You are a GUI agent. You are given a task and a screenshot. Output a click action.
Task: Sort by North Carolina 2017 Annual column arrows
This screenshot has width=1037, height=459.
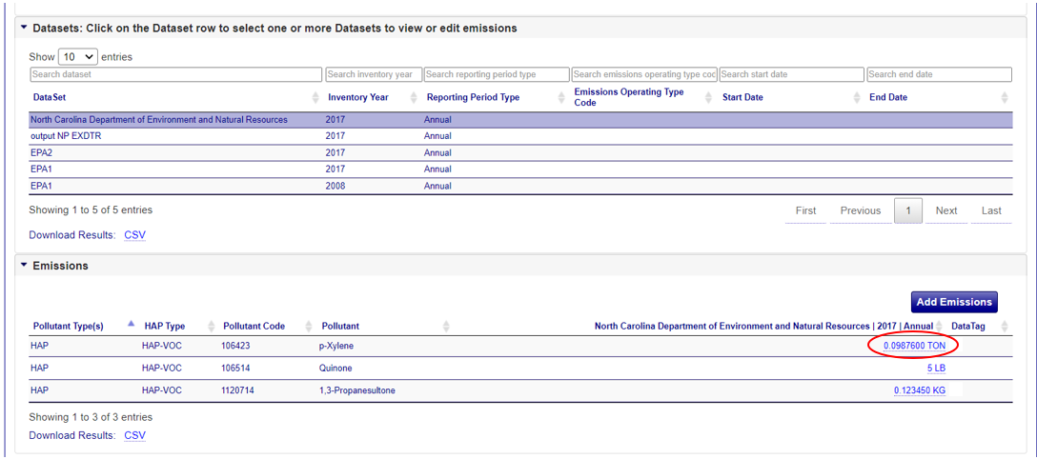[x=939, y=327]
